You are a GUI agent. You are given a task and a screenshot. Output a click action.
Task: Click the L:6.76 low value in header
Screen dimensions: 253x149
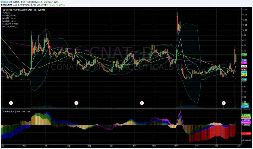click(55, 5)
